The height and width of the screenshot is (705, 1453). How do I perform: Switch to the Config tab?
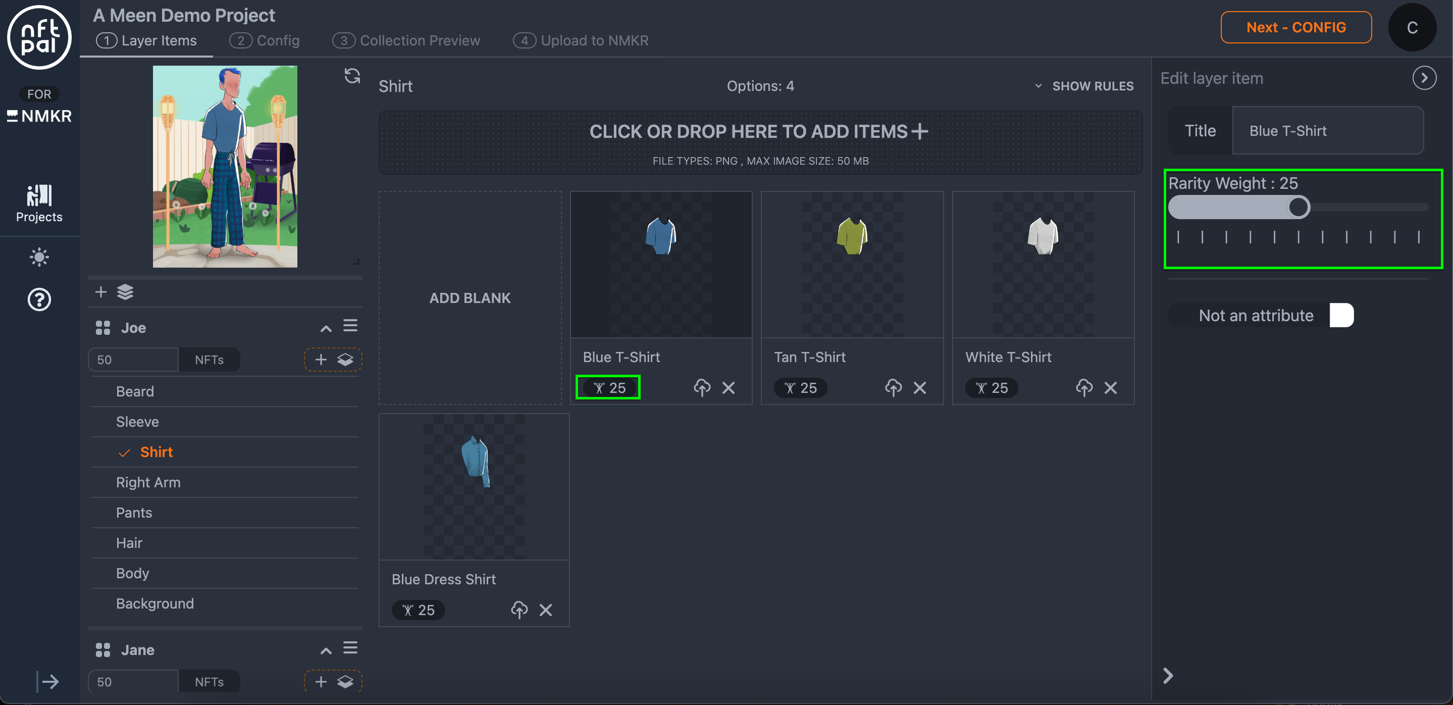tap(265, 40)
